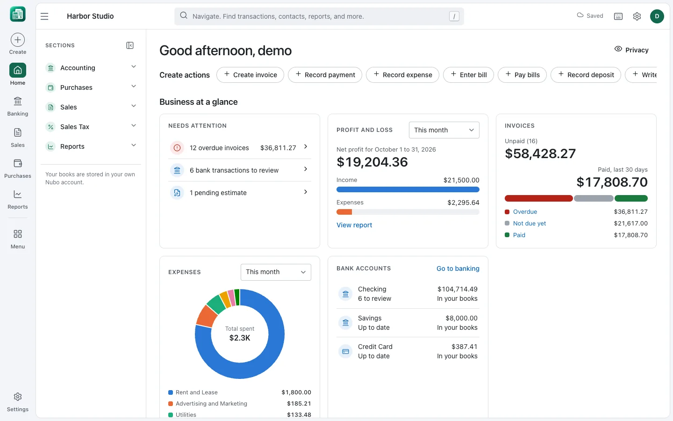Open the 1 pending estimate row
Image resolution: width=673 pixels, height=421 pixels.
(240, 193)
